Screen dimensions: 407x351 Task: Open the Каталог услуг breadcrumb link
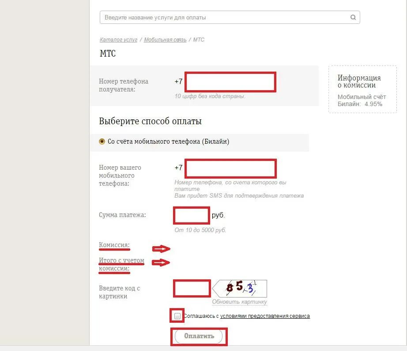[118, 39]
